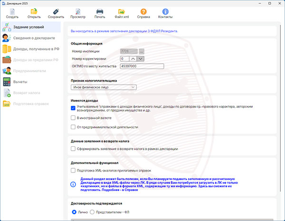Select Представителем - ФЛ radio button
285x221 pixels.
(92, 211)
